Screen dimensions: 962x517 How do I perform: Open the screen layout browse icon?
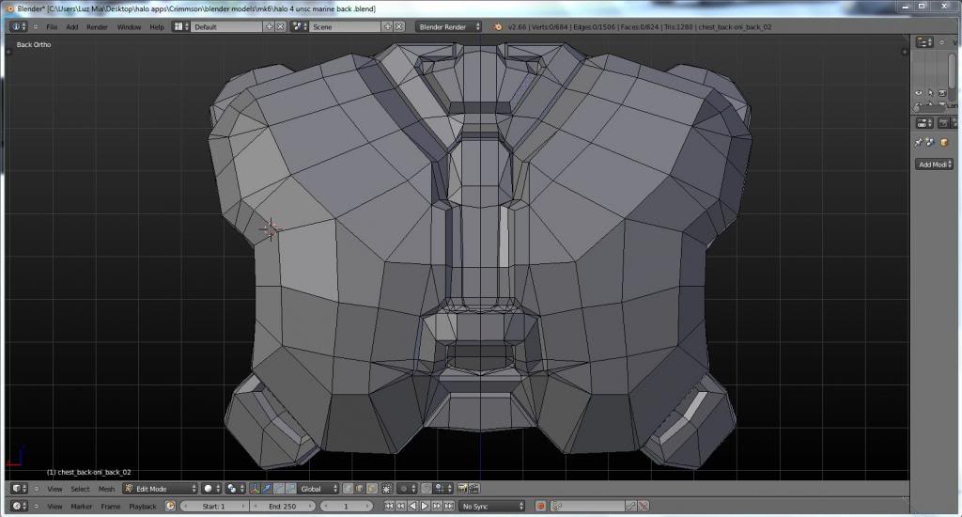click(180, 27)
